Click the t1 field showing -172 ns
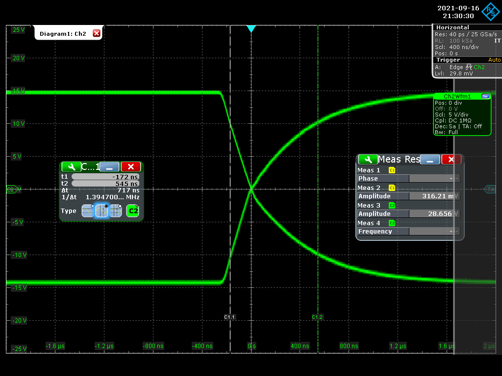 click(105, 177)
